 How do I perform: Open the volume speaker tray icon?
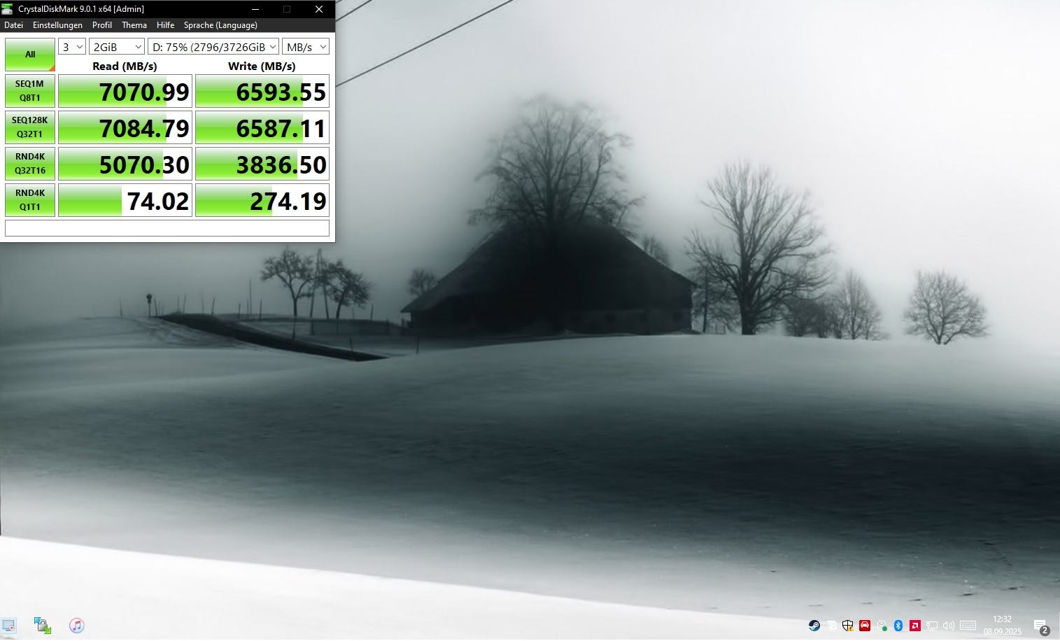[949, 626]
